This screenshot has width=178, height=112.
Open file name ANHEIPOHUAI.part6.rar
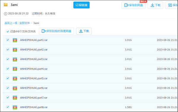coord(34,88)
